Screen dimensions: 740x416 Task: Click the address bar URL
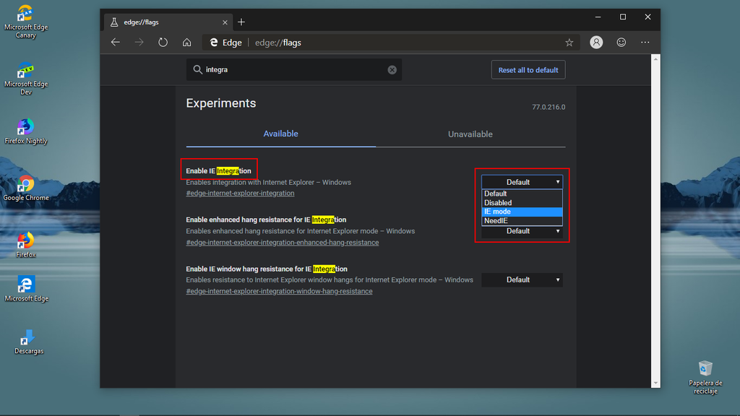click(278, 43)
